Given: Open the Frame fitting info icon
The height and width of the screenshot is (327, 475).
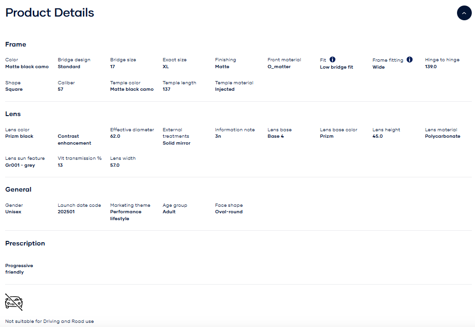Looking at the screenshot, I should (410, 59).
